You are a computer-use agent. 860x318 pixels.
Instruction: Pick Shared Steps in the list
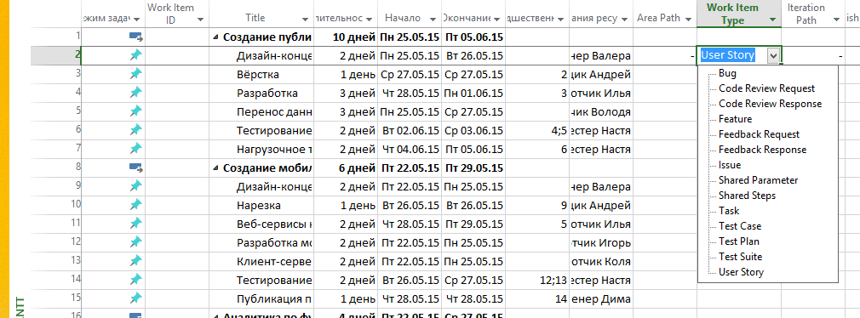click(747, 196)
